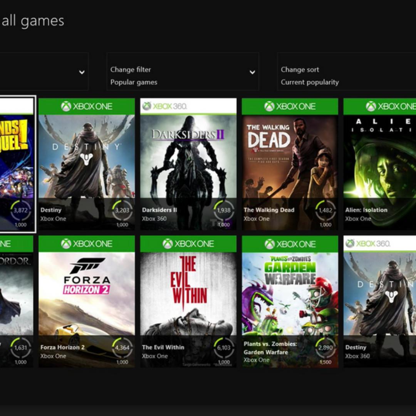This screenshot has width=416, height=416.
Task: Open Plants vs. Zombies Garden Warfare tile
Action: coord(290,301)
